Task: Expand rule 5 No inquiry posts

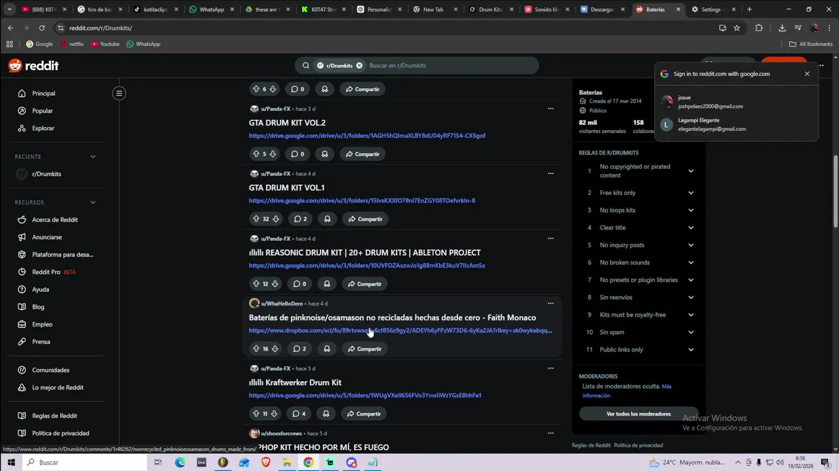Action: pos(690,245)
